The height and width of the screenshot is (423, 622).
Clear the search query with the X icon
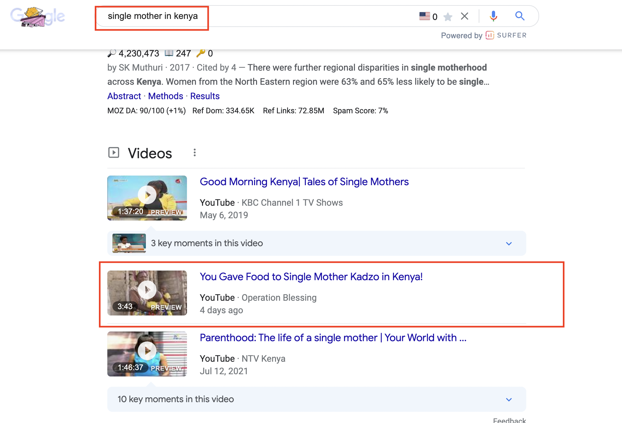[x=465, y=16]
